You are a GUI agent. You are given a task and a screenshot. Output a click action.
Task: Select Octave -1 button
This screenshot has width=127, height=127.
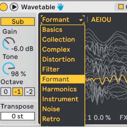[x=18, y=92]
